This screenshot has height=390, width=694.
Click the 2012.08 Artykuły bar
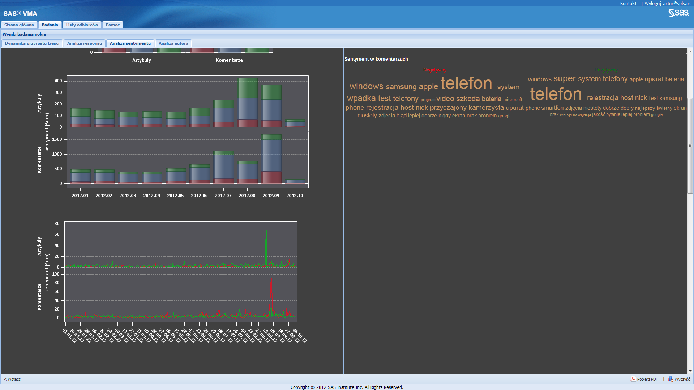click(x=248, y=103)
